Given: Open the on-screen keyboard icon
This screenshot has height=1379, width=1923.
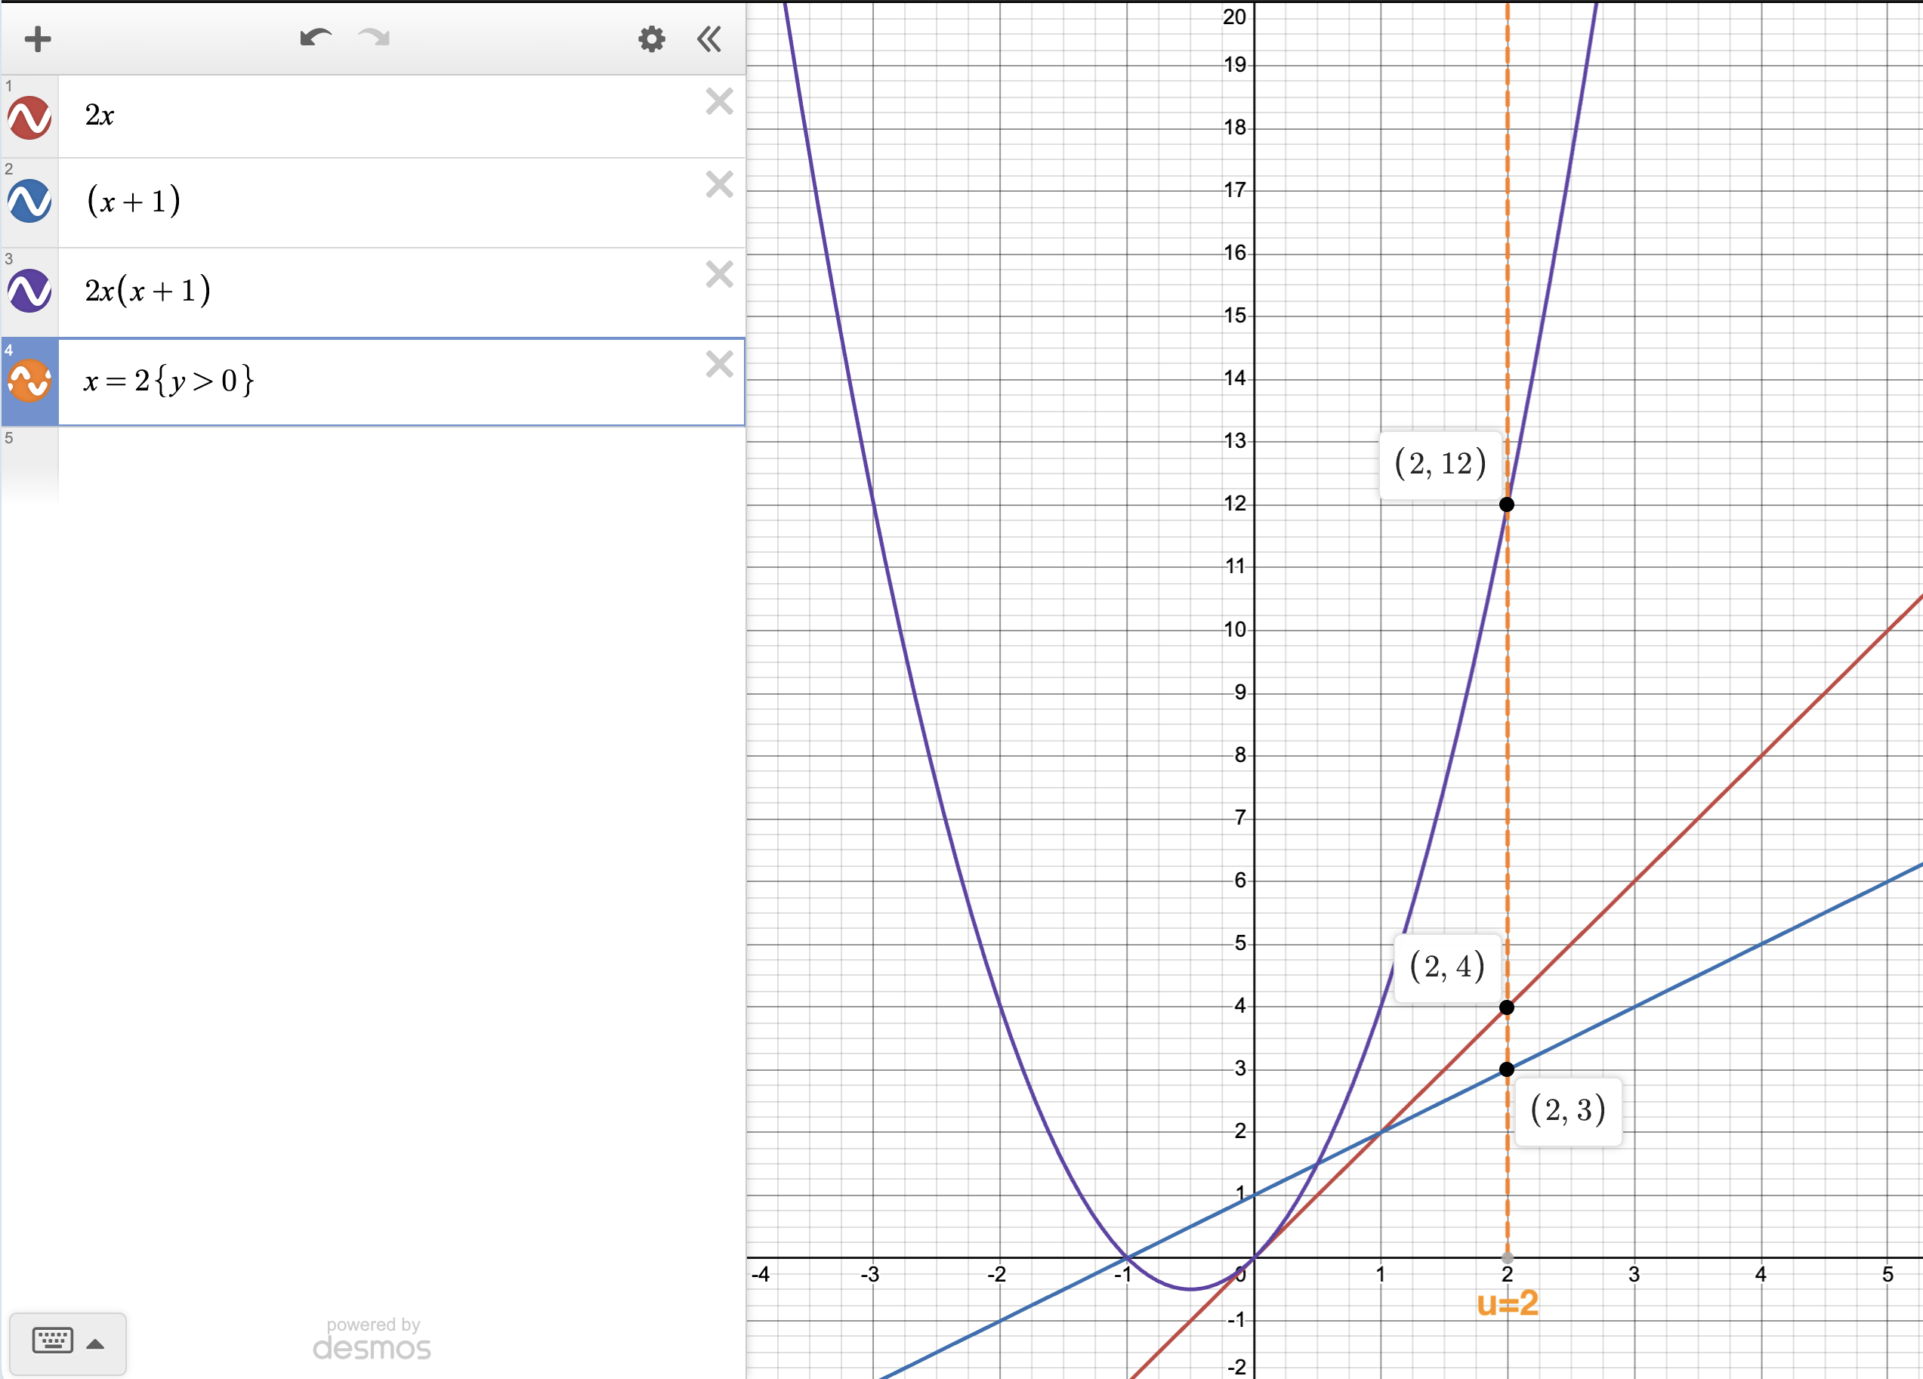Looking at the screenshot, I should (53, 1343).
